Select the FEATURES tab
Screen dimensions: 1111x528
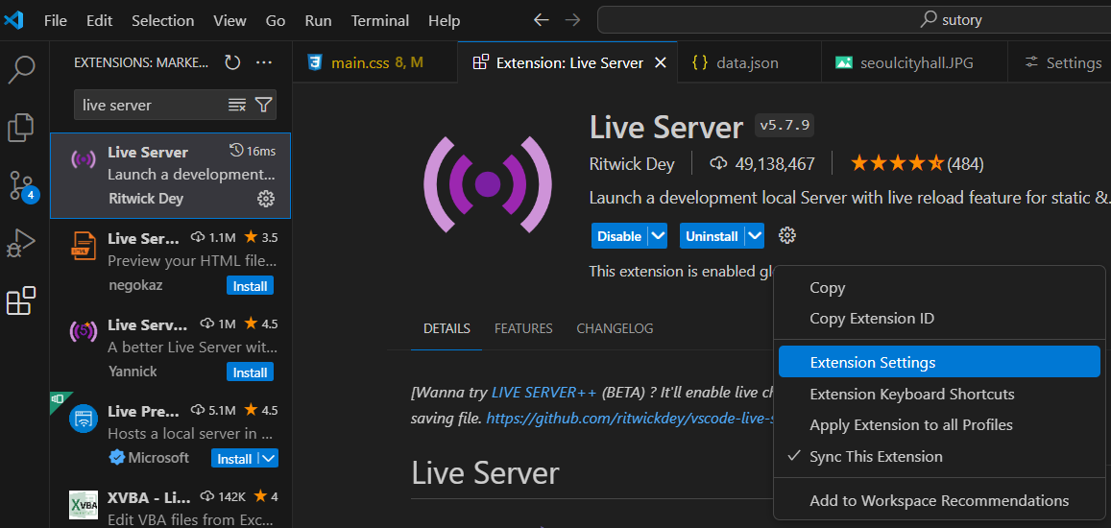coord(523,329)
